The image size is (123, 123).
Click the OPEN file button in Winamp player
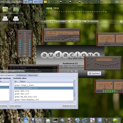tap(63, 40)
